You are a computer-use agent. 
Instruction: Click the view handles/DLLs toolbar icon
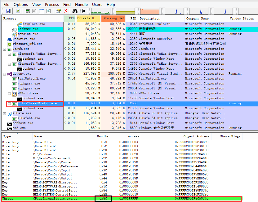pos(49,11)
